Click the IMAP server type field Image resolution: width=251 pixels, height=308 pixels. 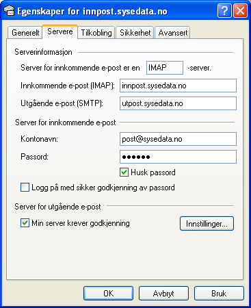[165, 68]
